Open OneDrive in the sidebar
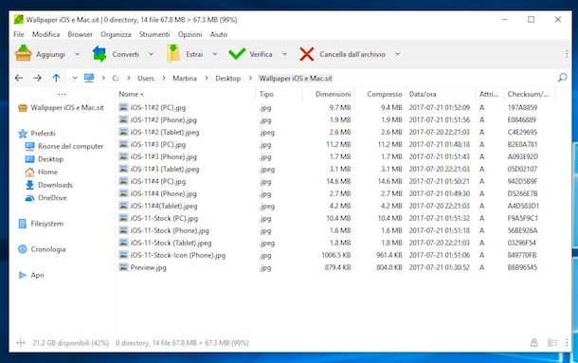Image resolution: width=578 pixels, height=363 pixels. [x=52, y=198]
